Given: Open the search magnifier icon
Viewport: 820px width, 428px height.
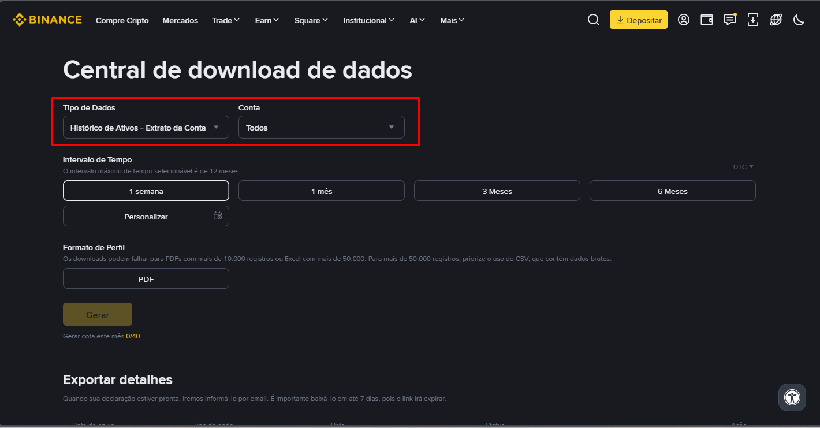Looking at the screenshot, I should [594, 20].
